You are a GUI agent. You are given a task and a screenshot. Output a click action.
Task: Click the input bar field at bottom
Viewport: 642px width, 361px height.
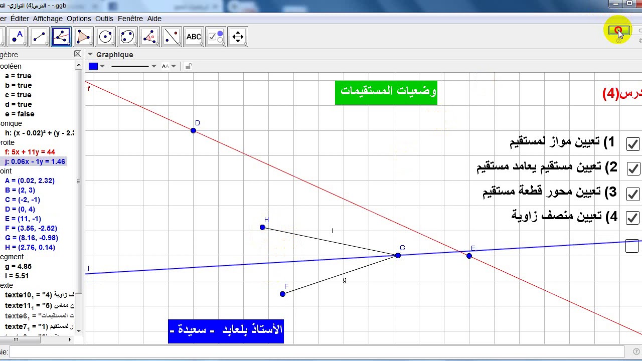tap(317, 352)
